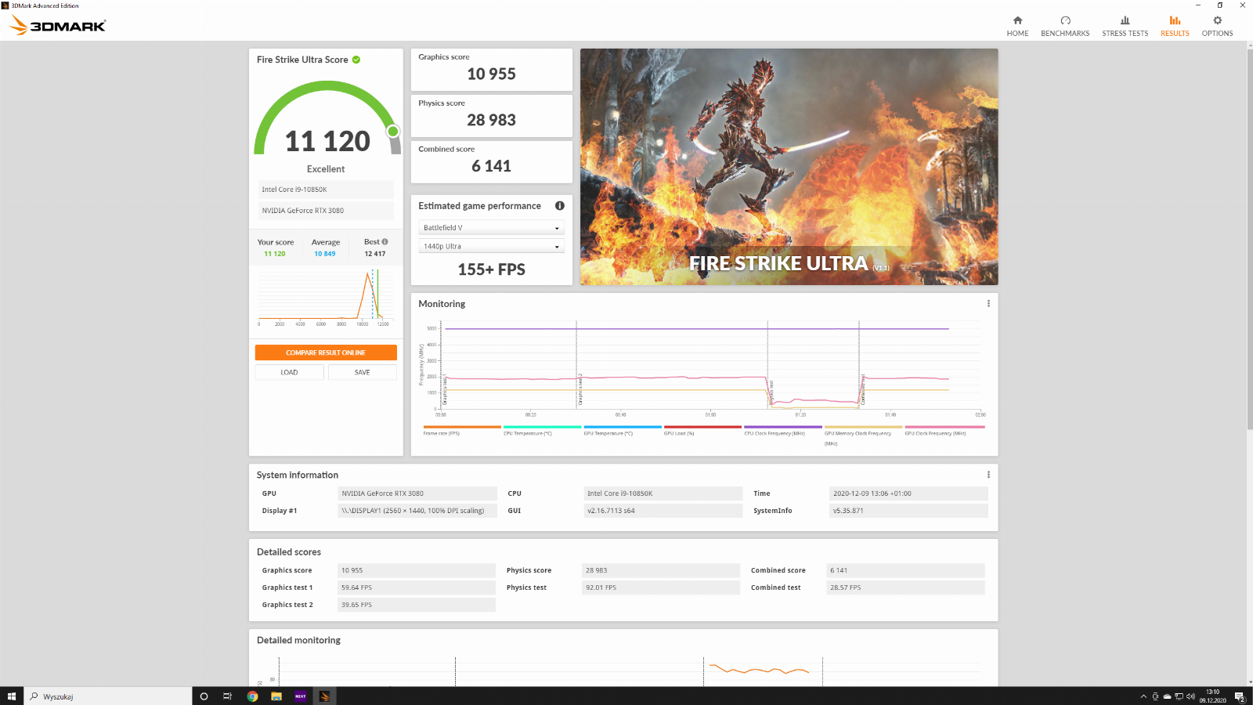Open File Explorer from taskbar

276,696
